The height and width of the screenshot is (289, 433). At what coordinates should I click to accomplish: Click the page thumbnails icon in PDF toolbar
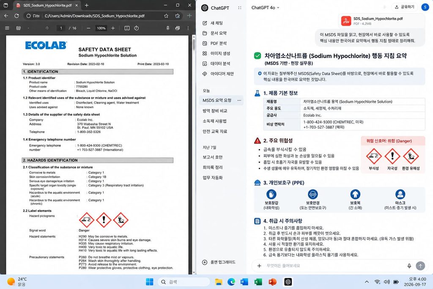[19, 28]
